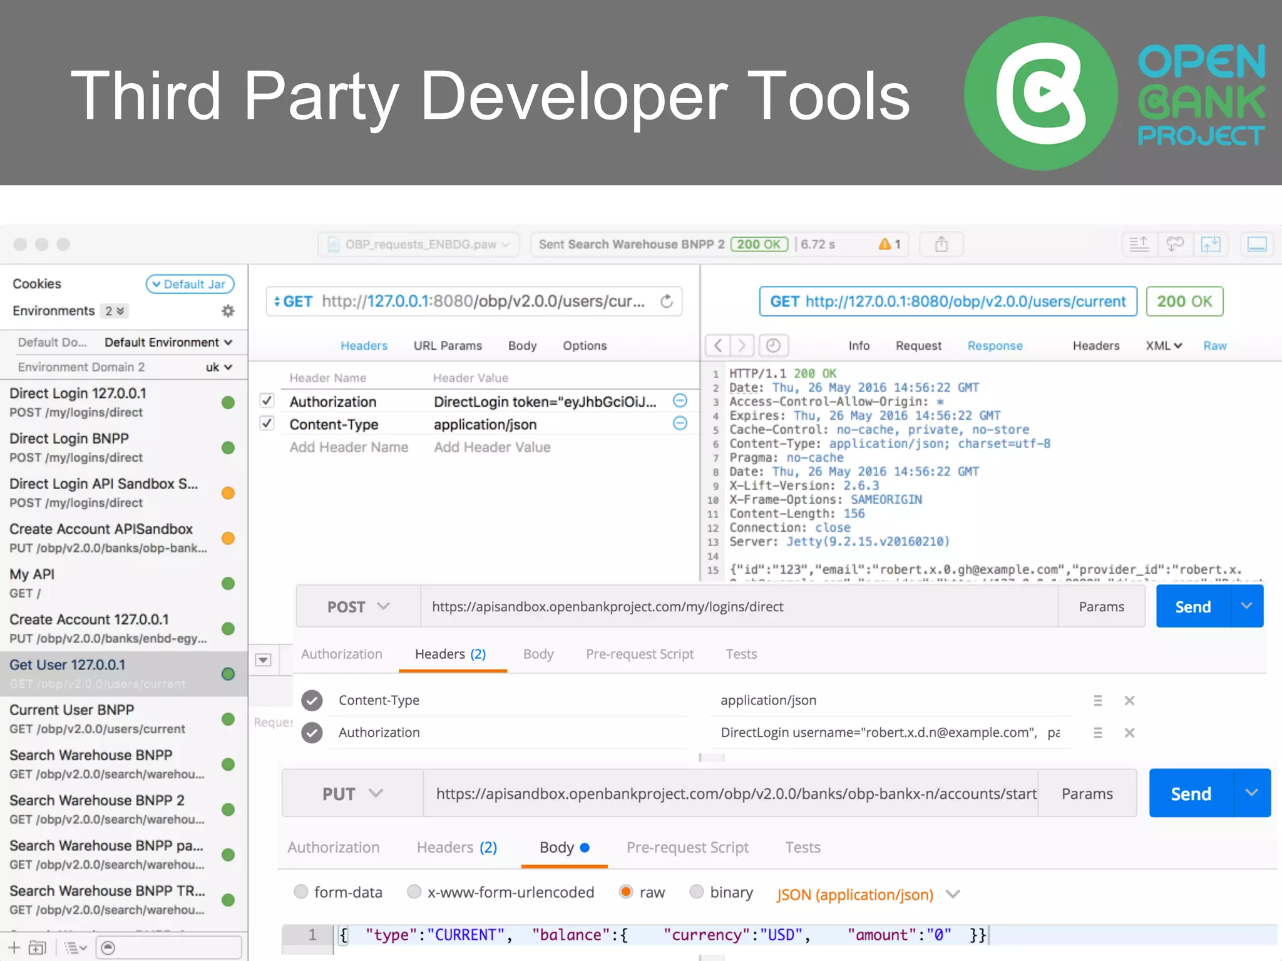This screenshot has width=1282, height=961.
Task: Open the PUT method dropdown
Action: pos(352,793)
